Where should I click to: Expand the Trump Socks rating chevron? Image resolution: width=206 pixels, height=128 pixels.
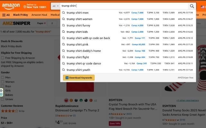coord(178,120)
